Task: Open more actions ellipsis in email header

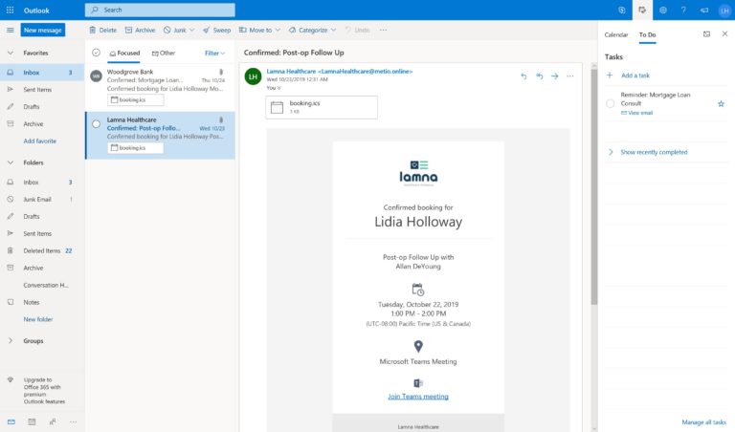Action: (x=570, y=76)
